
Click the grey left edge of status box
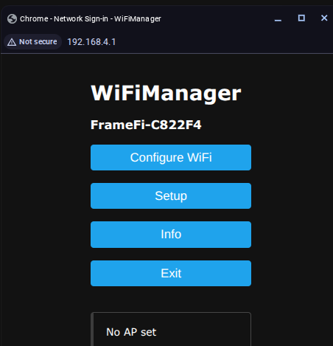coord(92,330)
